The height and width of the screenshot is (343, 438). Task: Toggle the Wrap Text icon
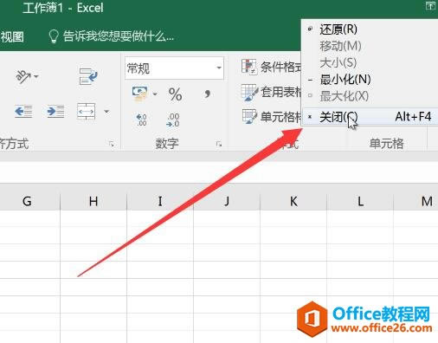(x=88, y=76)
